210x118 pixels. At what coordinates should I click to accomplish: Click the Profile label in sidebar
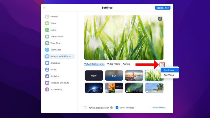coord(53,70)
